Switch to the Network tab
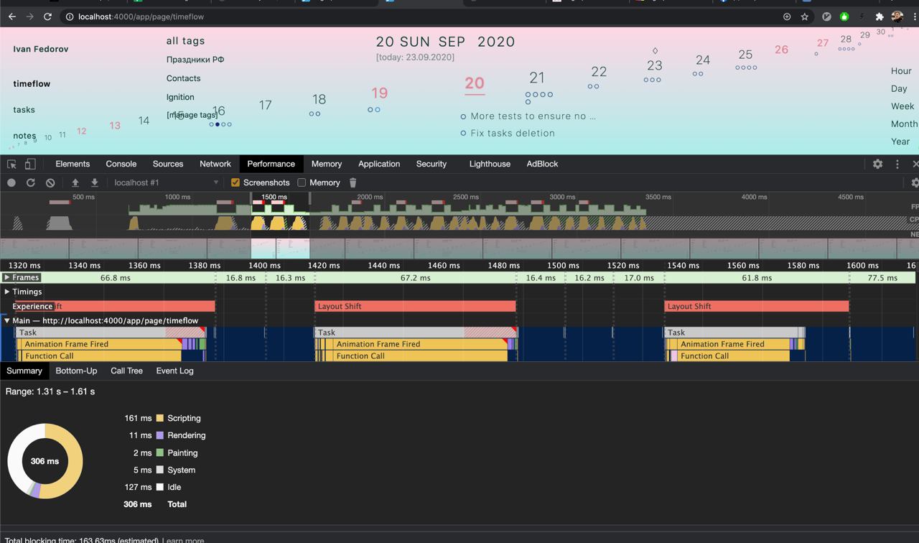This screenshot has width=919, height=543. point(215,164)
